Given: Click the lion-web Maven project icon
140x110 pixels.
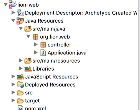Looking at the screenshot, I should [x=13, y=5].
